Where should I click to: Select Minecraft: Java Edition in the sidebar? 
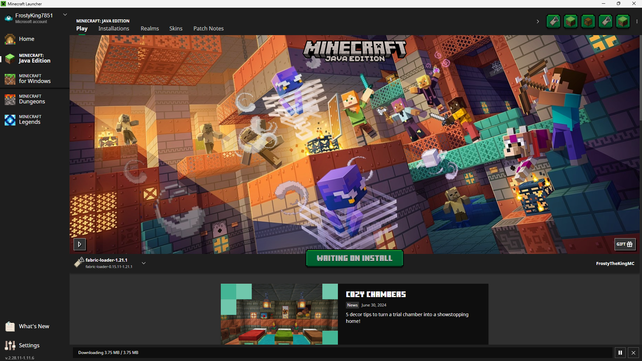(x=35, y=58)
